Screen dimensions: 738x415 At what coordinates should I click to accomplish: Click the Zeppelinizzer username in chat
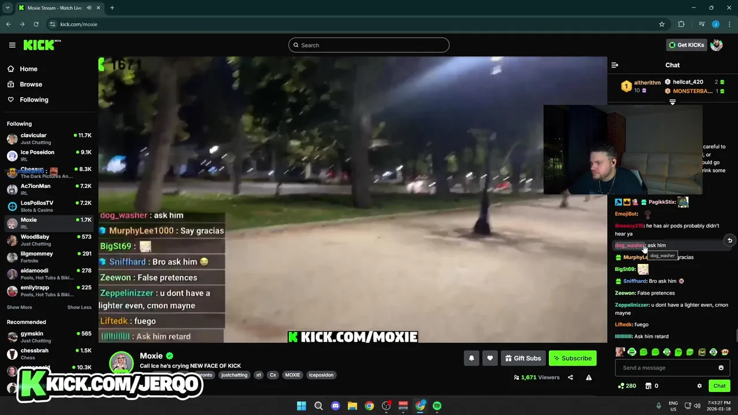632,305
